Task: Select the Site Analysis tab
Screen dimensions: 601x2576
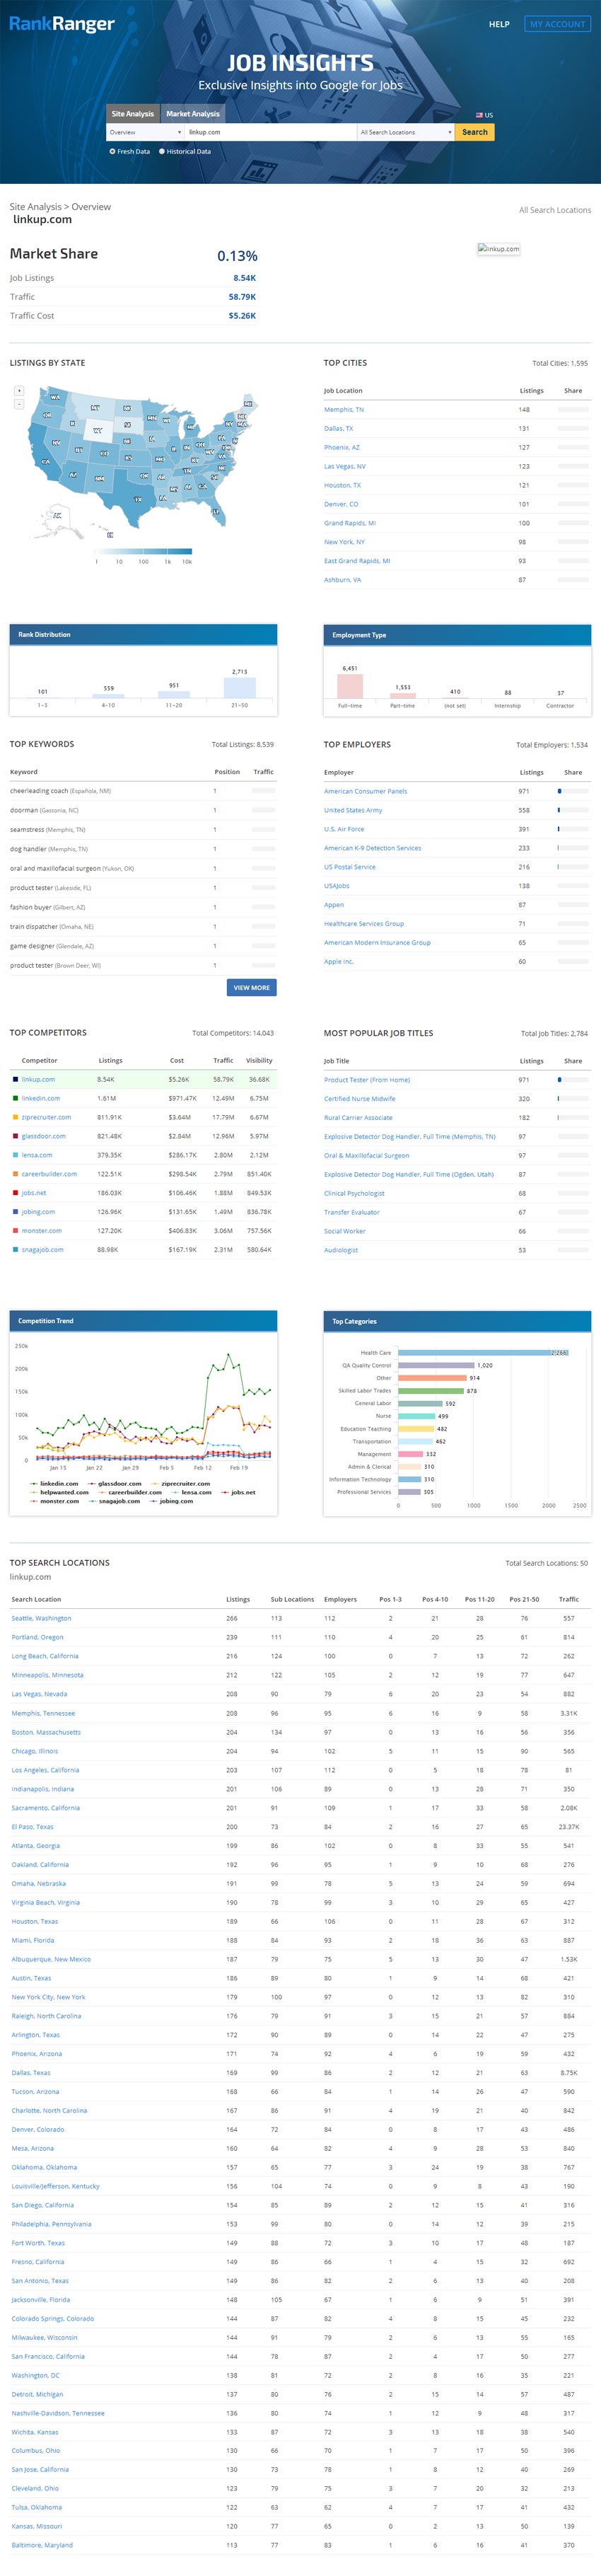Action: coord(133,114)
